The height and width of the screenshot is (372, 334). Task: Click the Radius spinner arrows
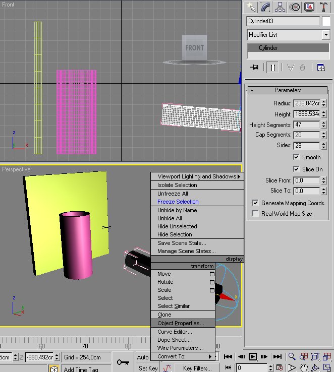point(324,103)
